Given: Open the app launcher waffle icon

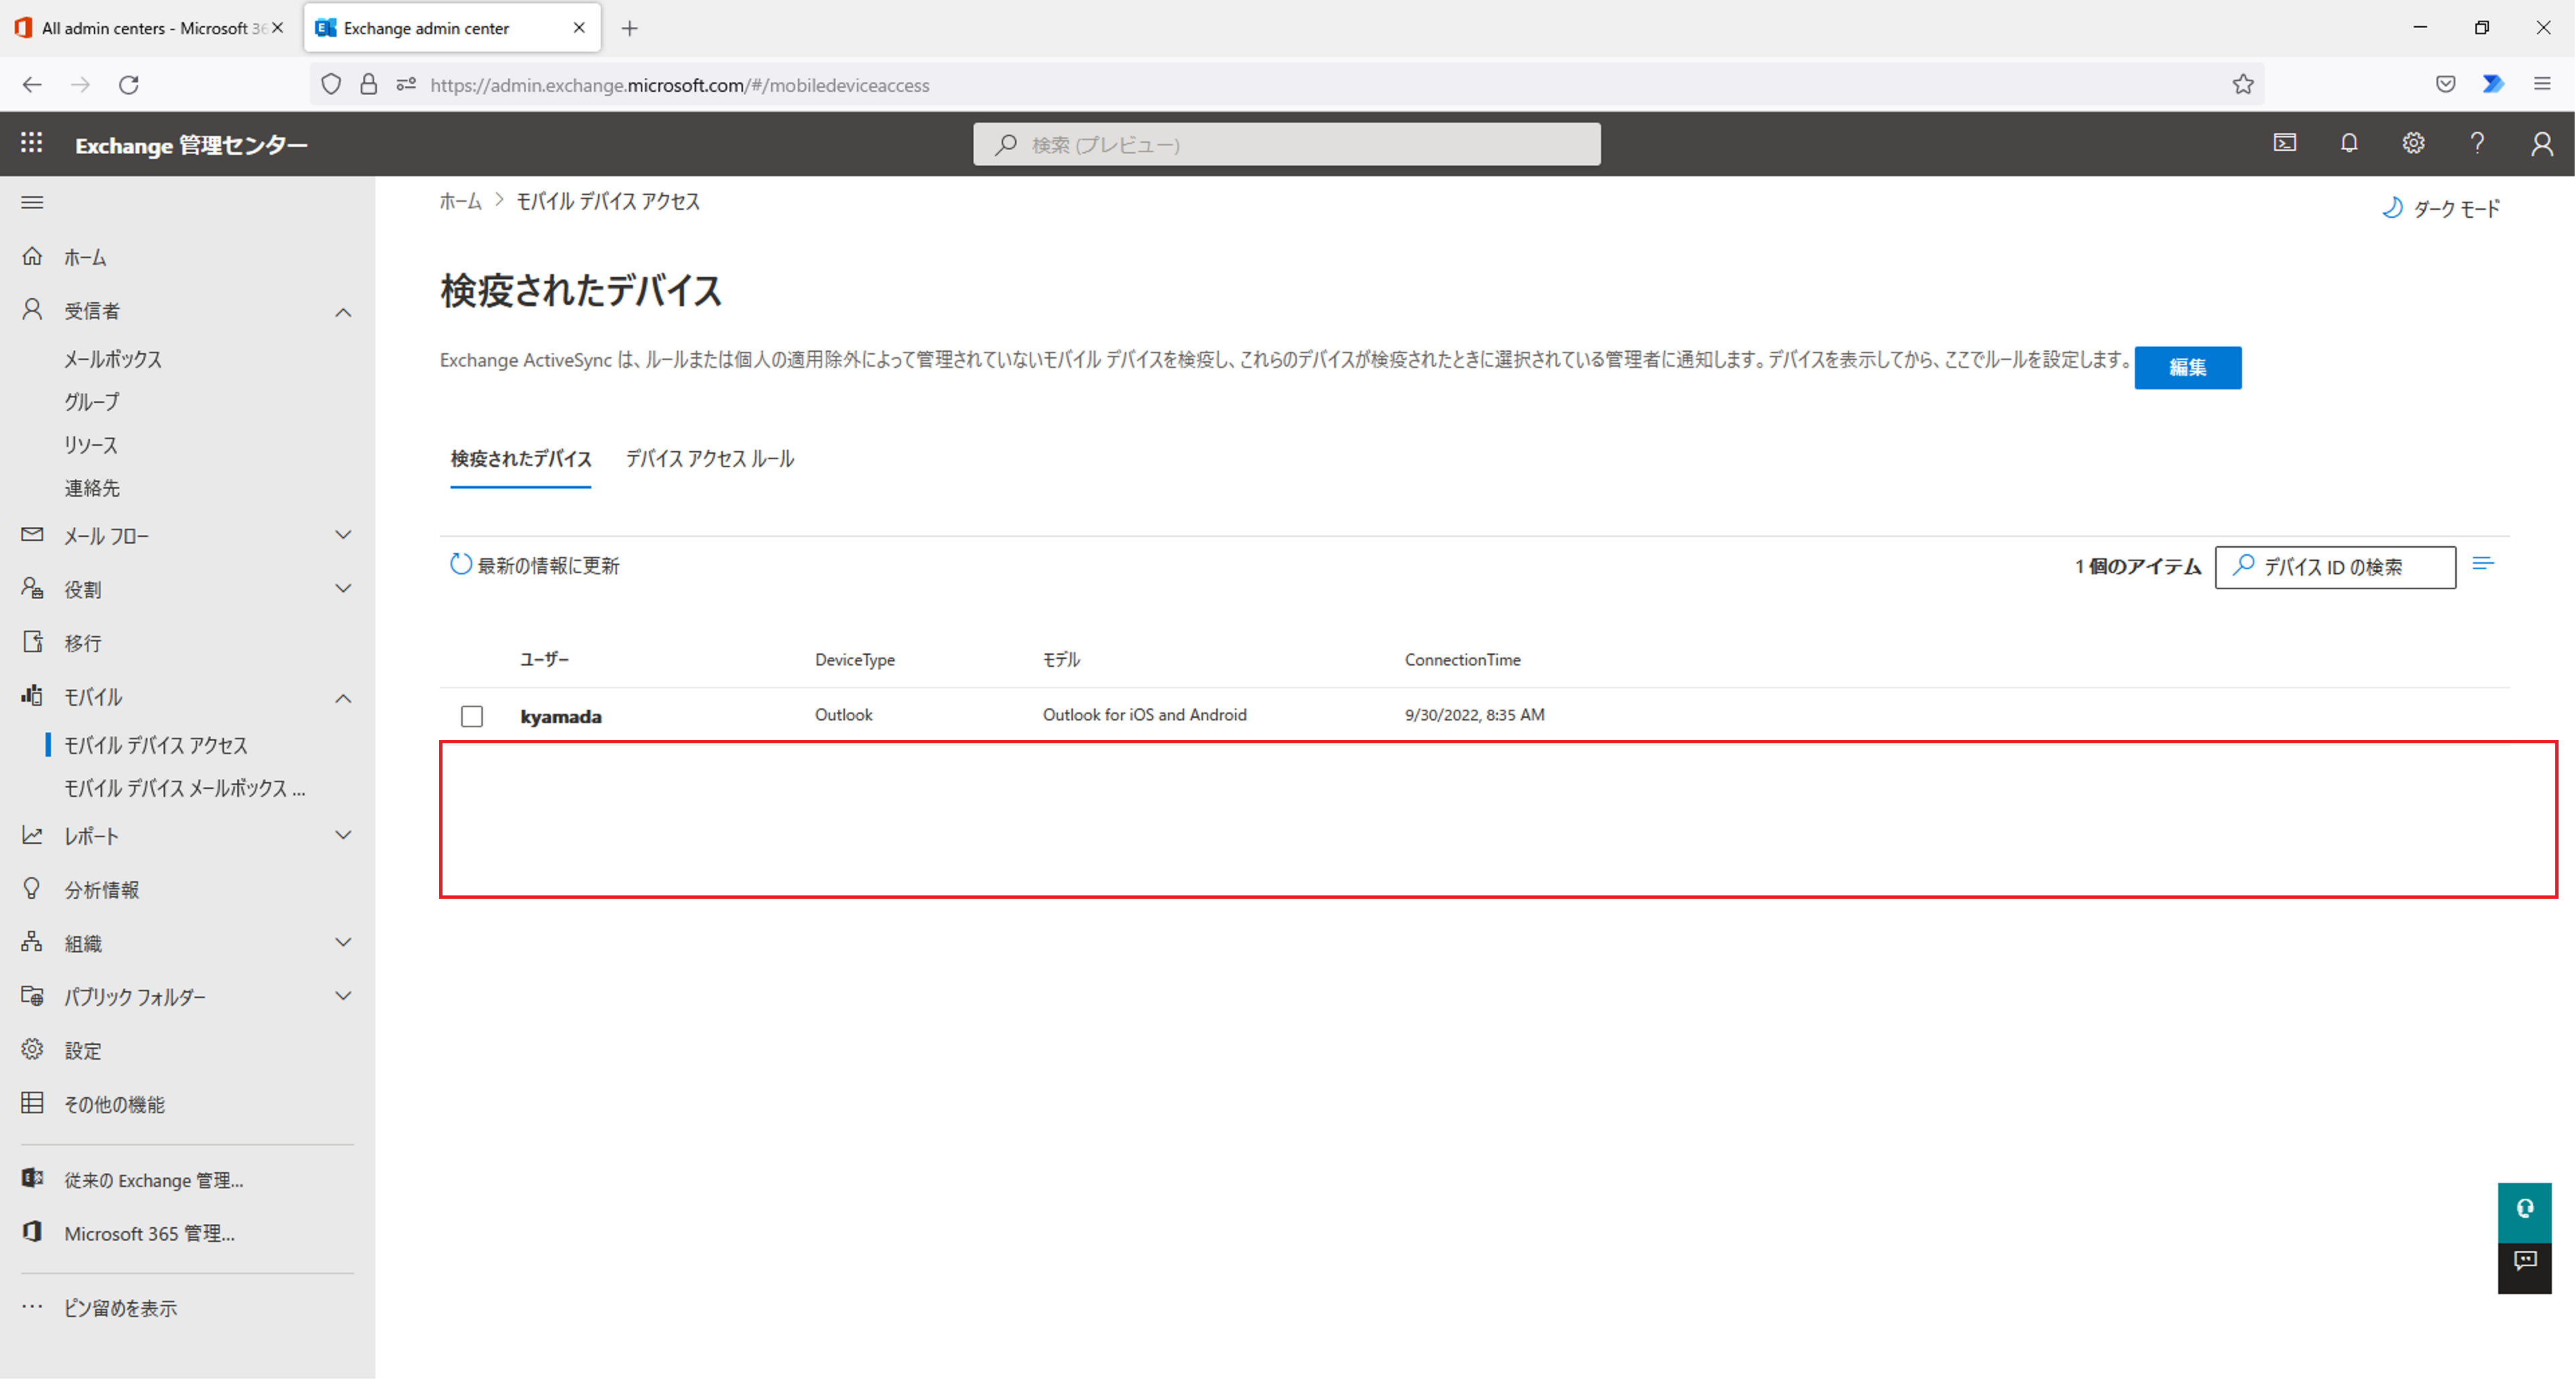Looking at the screenshot, I should point(31,144).
